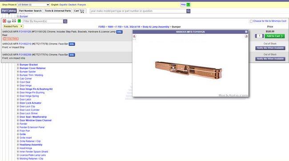Open the Bumper Spoiler category
The image size is (289, 161).
click(28, 72)
